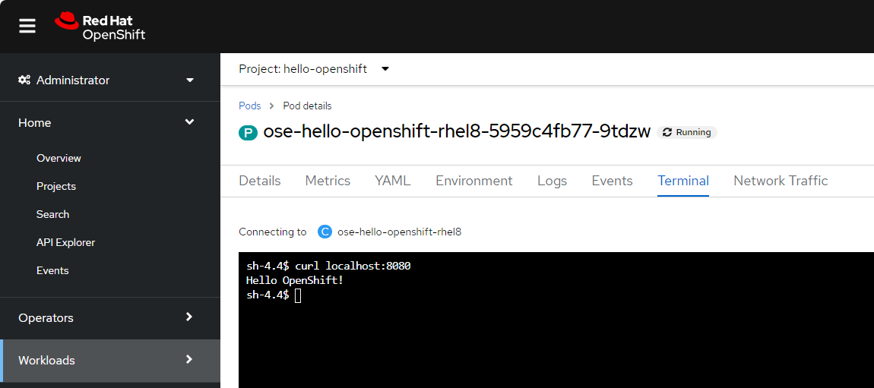Image resolution: width=874 pixels, height=388 pixels.
Task: Click the Running status sync icon
Action: click(667, 132)
